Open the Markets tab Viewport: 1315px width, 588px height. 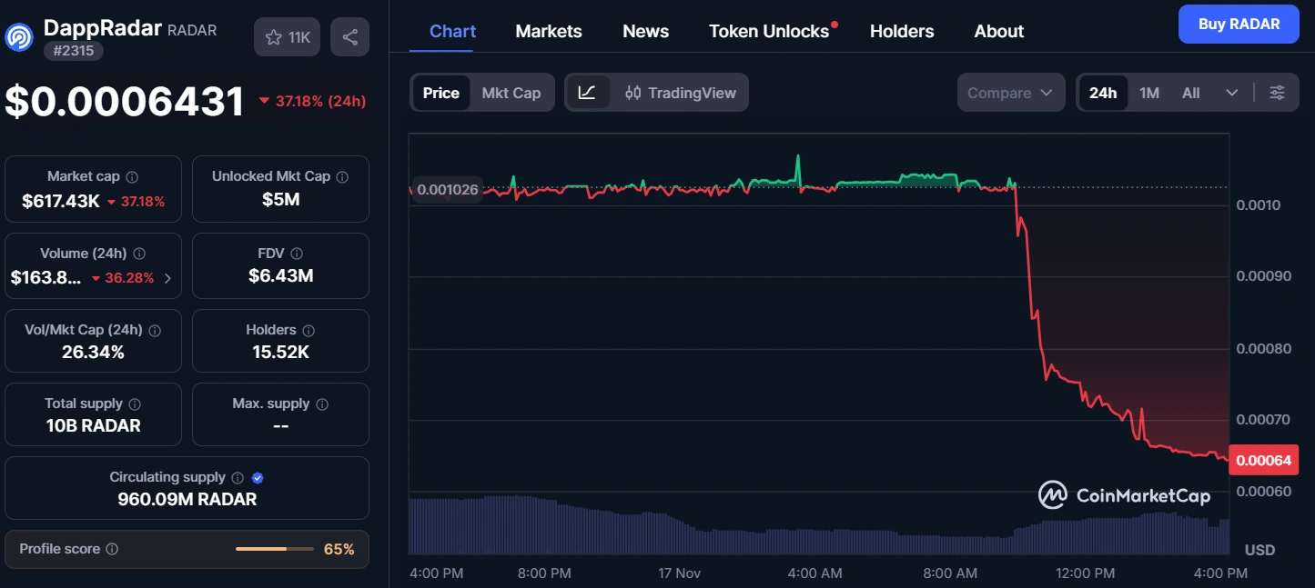[548, 30]
